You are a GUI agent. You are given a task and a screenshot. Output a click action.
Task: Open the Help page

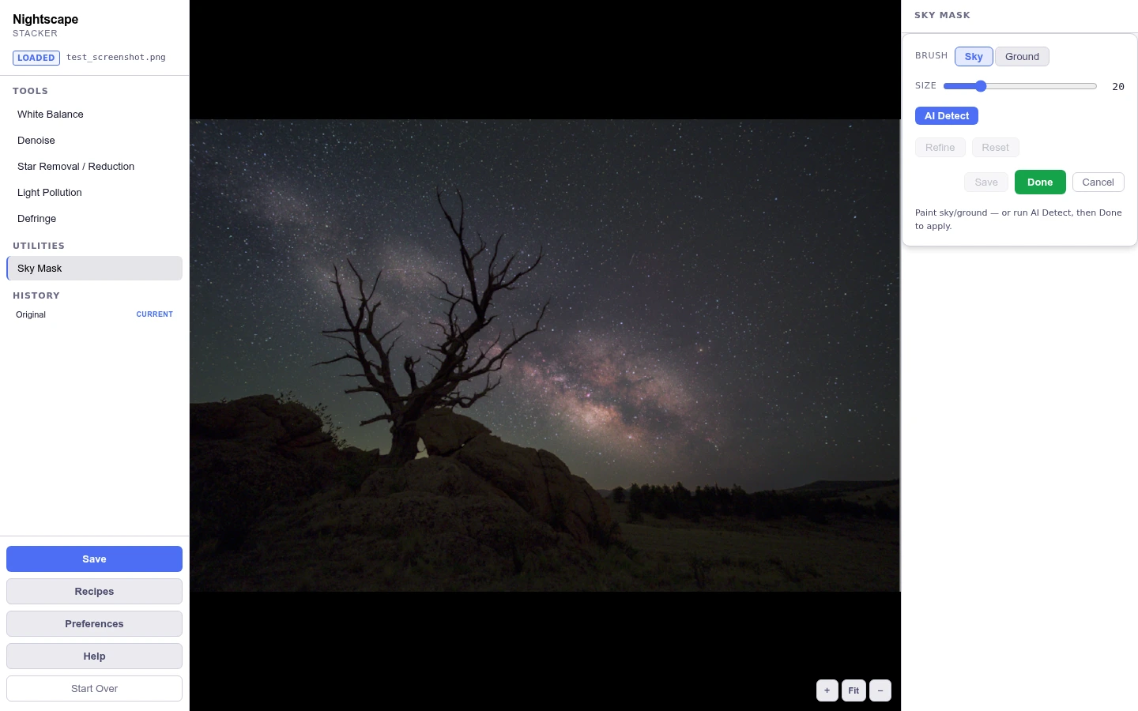click(94, 656)
